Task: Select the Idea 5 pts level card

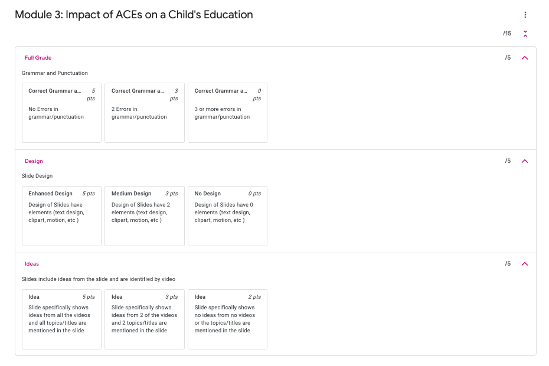Action: pos(61,319)
